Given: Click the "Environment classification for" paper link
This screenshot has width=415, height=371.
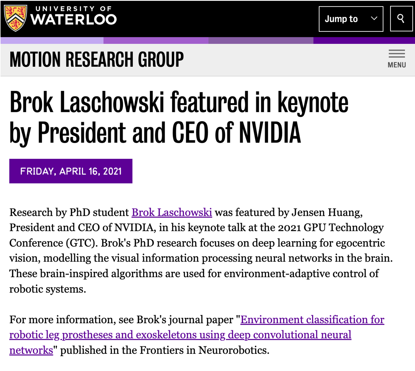Looking at the screenshot, I should [312, 320].
